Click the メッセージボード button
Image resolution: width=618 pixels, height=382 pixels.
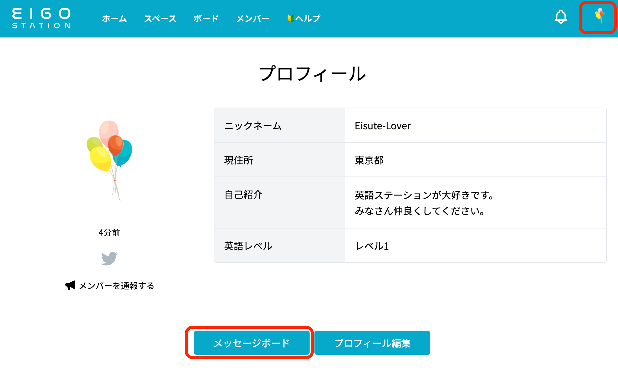[x=251, y=343]
